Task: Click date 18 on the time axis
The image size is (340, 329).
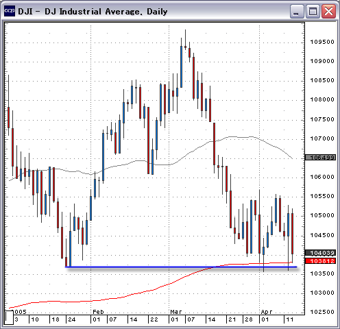Action: point(56,319)
